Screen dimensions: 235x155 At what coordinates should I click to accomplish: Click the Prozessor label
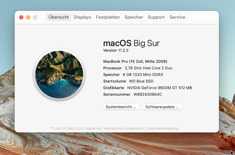(112, 68)
